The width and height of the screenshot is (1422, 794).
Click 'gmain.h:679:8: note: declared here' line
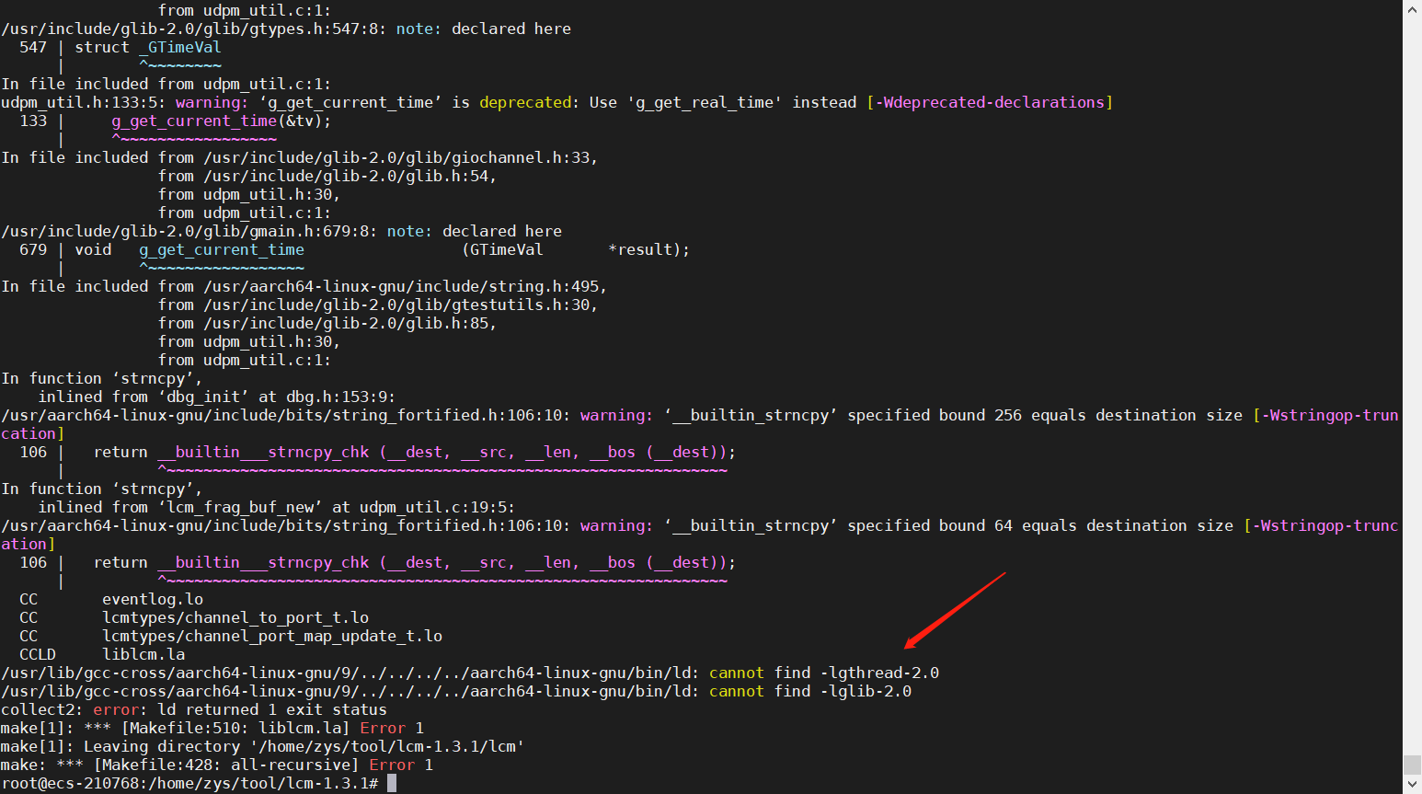pyautogui.click(x=281, y=231)
